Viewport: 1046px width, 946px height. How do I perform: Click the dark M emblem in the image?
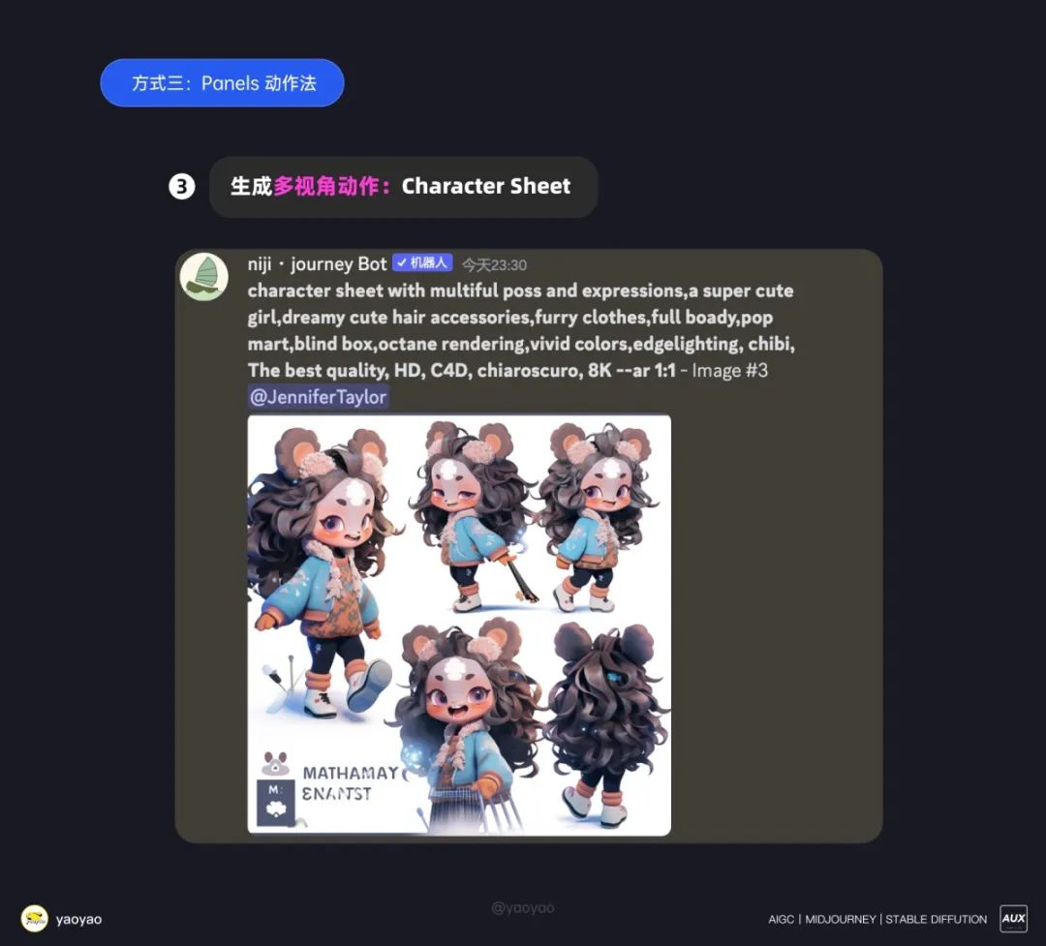point(275,803)
